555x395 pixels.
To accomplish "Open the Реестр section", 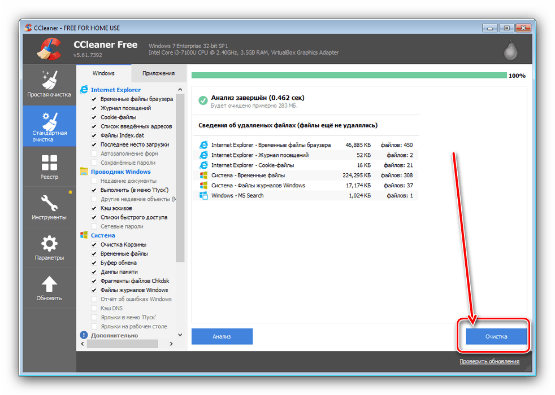I will coord(49,167).
